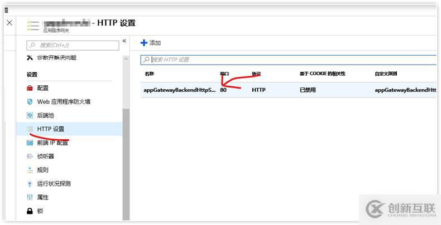The width and height of the screenshot is (441, 225).
Task: Open 诊断并解决问题 menu item
Action: click(57, 58)
